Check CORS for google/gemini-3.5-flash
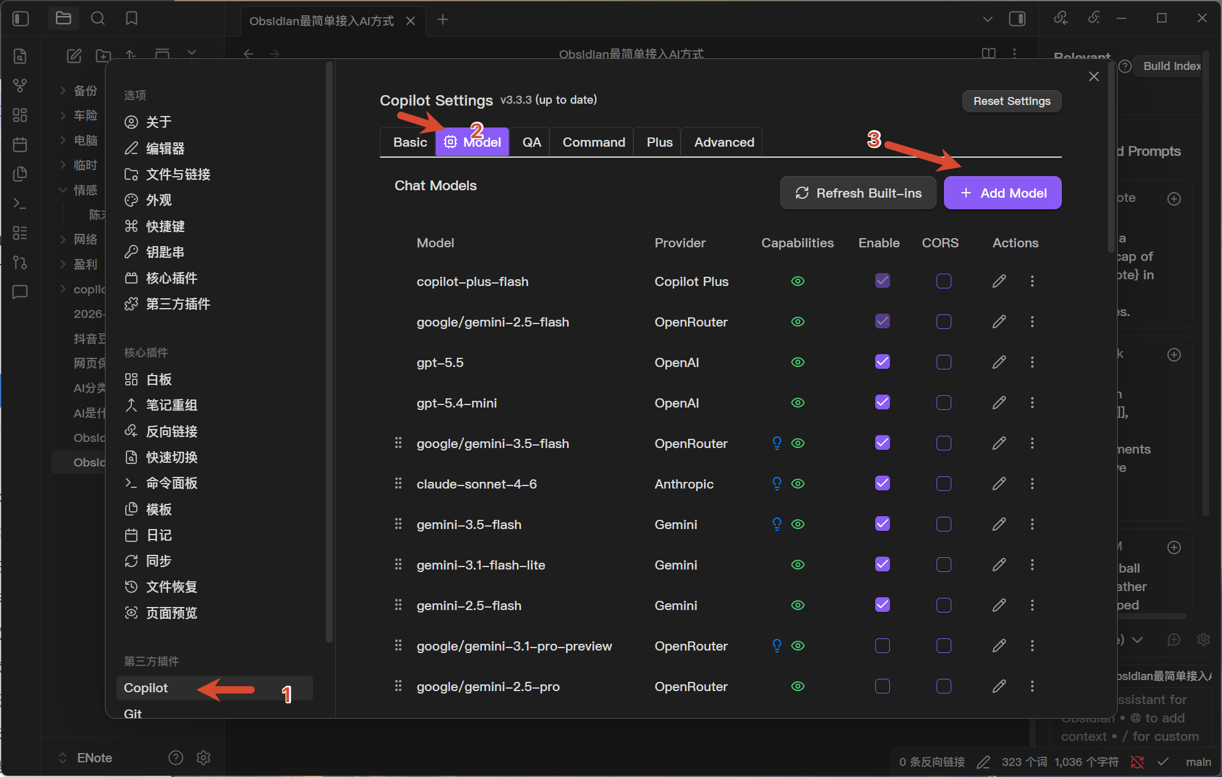 pyautogui.click(x=944, y=443)
